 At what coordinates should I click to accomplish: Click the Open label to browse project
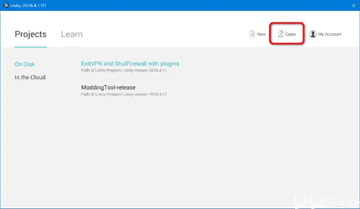point(290,34)
